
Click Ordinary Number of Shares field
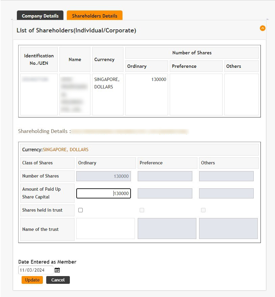[103, 176]
